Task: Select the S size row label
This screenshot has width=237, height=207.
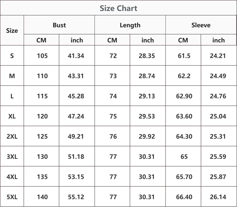Action: 12,56
